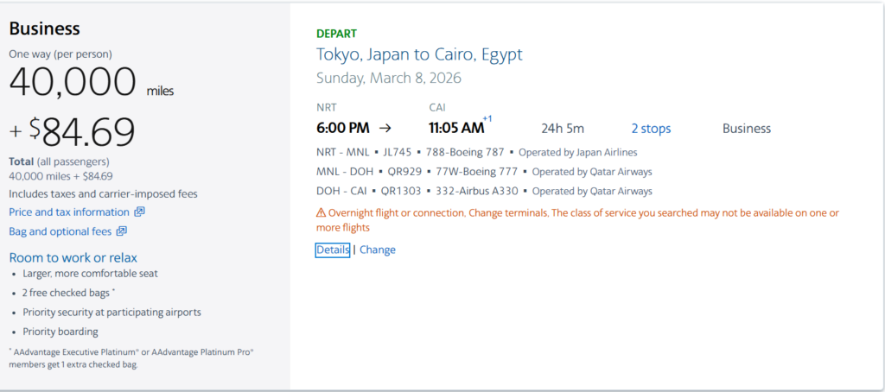Screen dimensions: 885x392
Task: Click external-link icon beside Bag and optional fees
Action: point(122,231)
